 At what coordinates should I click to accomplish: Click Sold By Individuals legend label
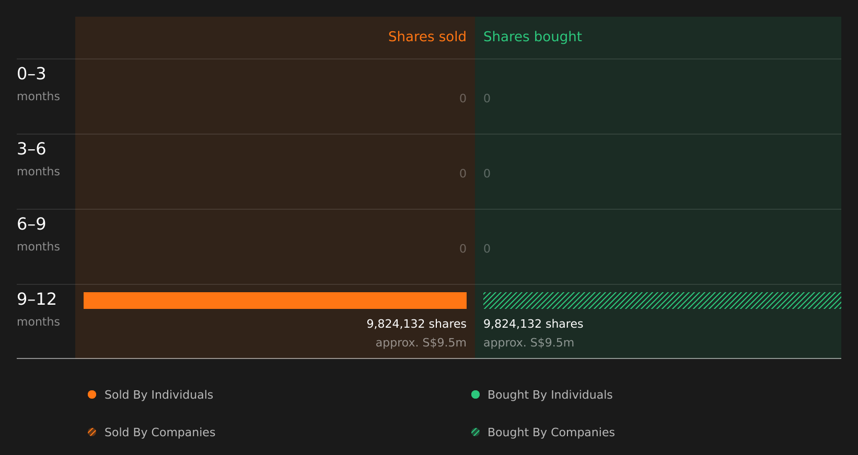click(159, 394)
